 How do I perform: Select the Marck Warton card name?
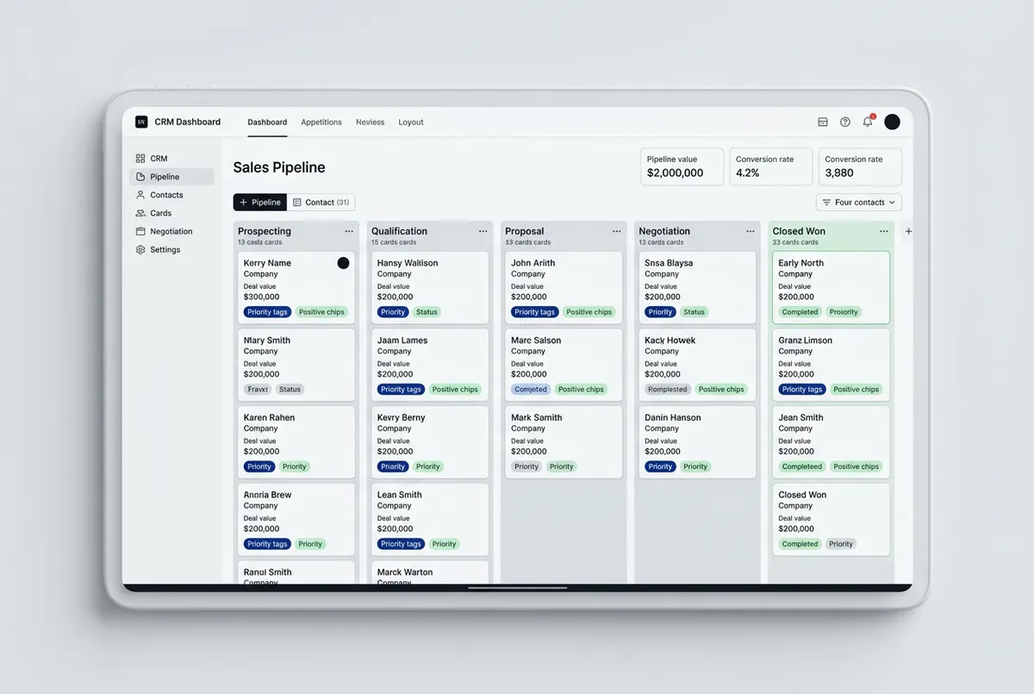coord(405,572)
